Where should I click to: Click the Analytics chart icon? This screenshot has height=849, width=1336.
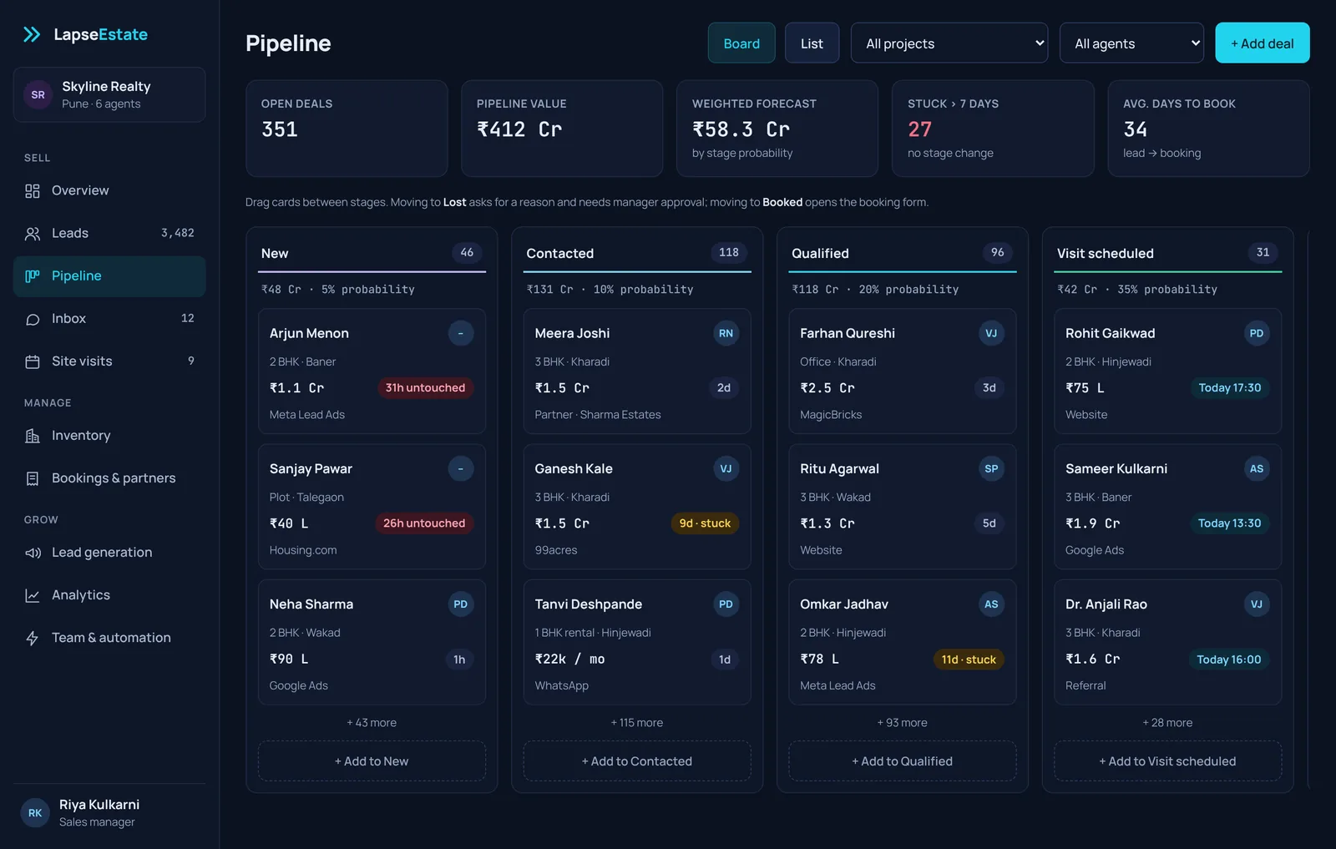[33, 595]
